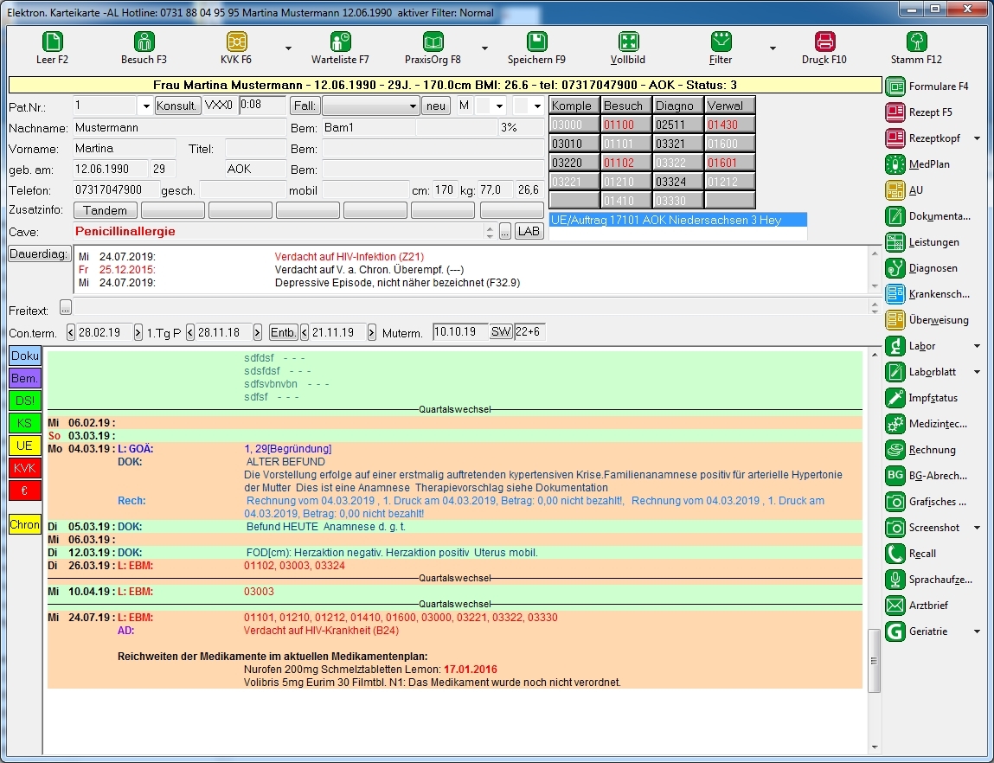Toggle the green DSI filter button
994x763 pixels.
[25, 401]
